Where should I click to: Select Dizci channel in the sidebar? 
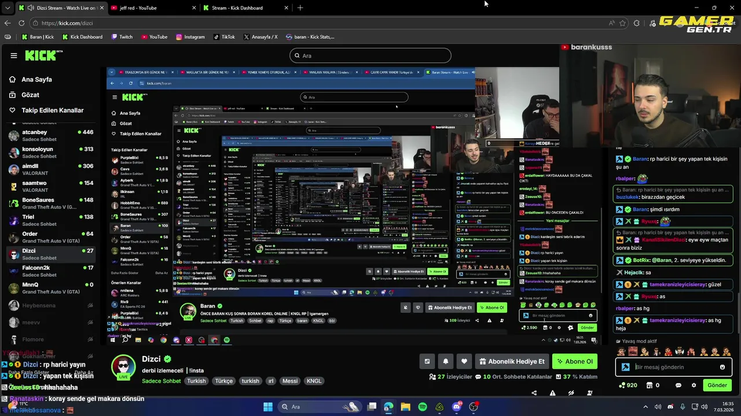[51, 254]
